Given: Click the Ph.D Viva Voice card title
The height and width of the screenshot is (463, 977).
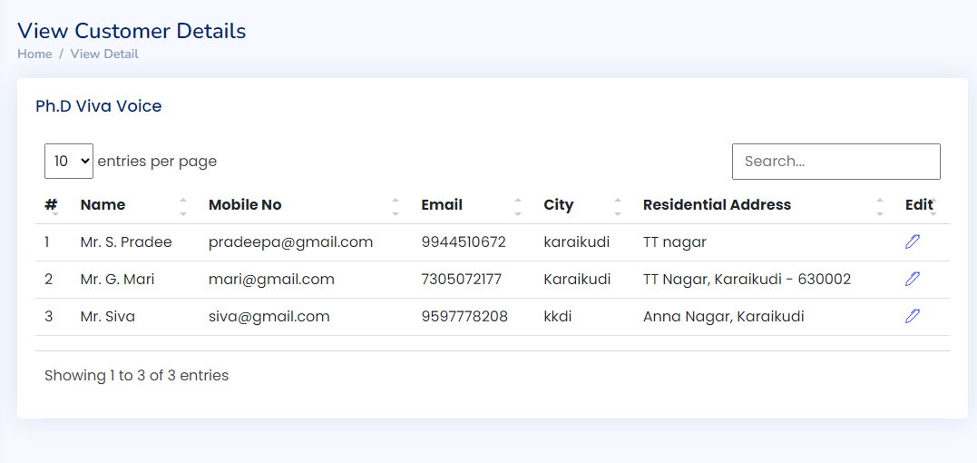Looking at the screenshot, I should pyautogui.click(x=99, y=106).
